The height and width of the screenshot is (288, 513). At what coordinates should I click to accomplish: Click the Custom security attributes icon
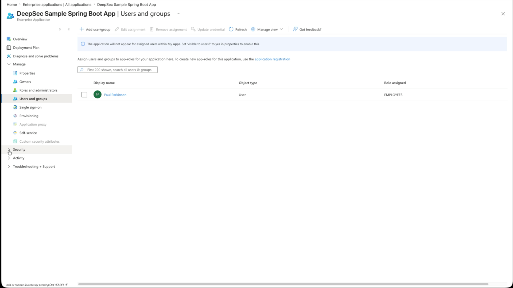[15, 141]
